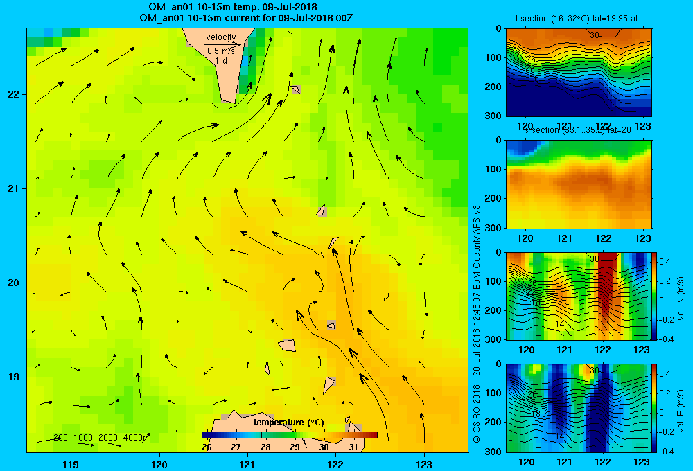The image size is (693, 471).
Task: Open the temperature section plot panel
Action: click(579, 73)
